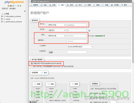Click the green password strength bar
Screen dimensions: 134x103
coord(99,36)
